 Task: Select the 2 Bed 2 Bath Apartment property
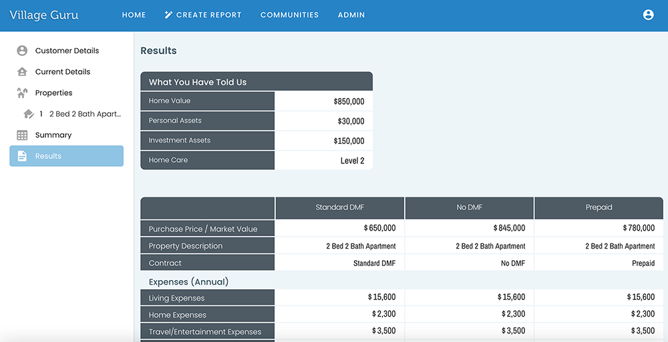[85, 114]
